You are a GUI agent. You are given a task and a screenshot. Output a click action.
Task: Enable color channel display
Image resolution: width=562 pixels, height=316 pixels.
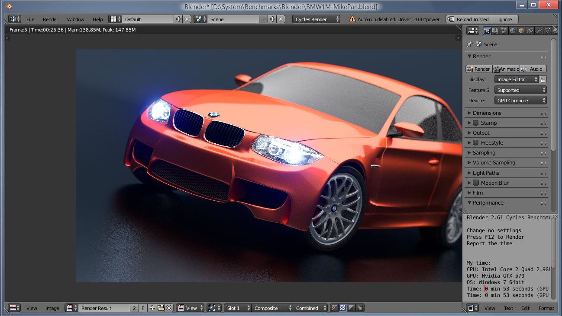[334, 308]
